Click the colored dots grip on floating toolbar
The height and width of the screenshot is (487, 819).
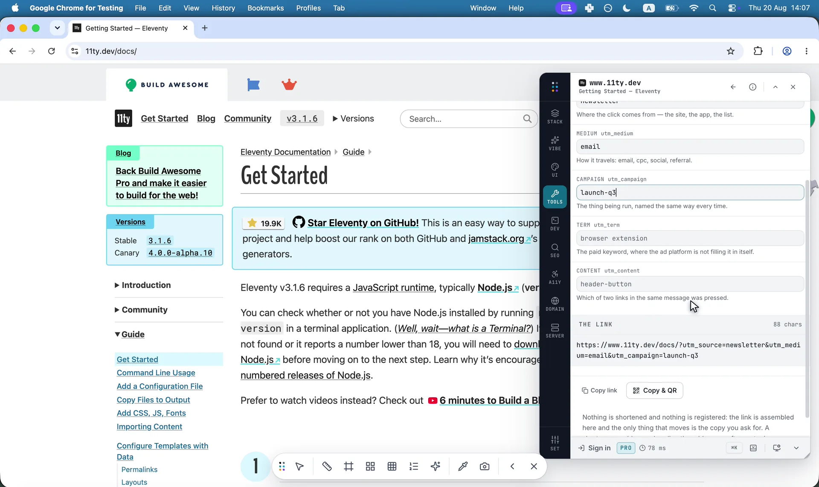coord(282,467)
